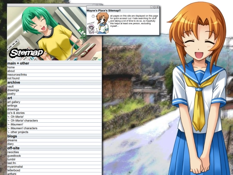
Task: Visit the neocities off-site link
Action: [x=13, y=152]
